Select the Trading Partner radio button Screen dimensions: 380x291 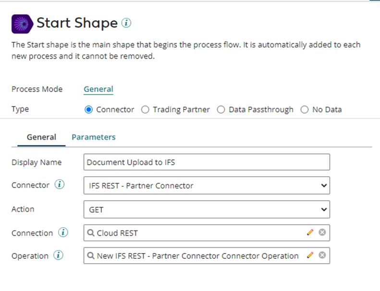pyautogui.click(x=145, y=109)
